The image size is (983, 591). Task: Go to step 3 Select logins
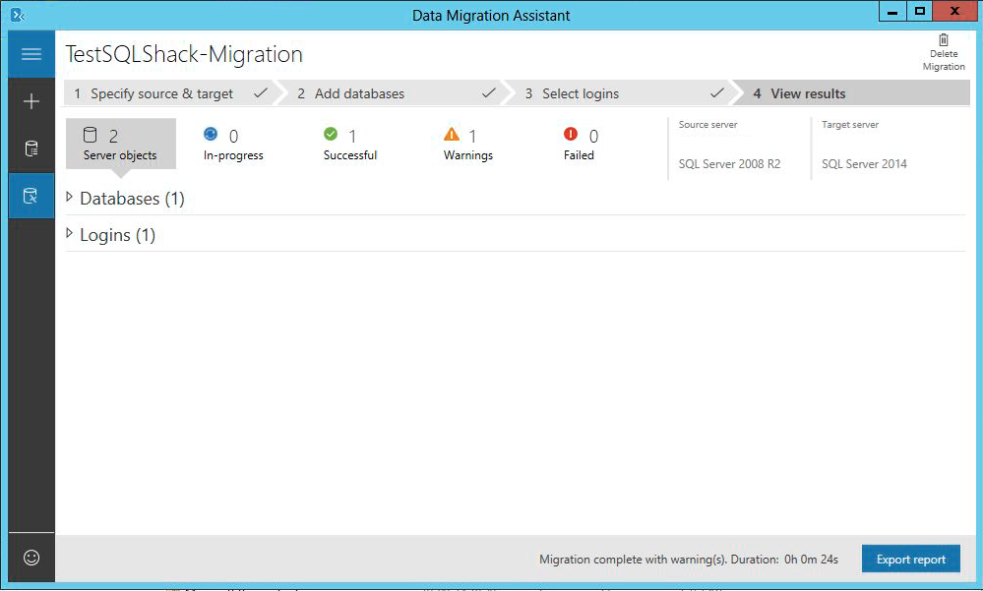coord(581,93)
